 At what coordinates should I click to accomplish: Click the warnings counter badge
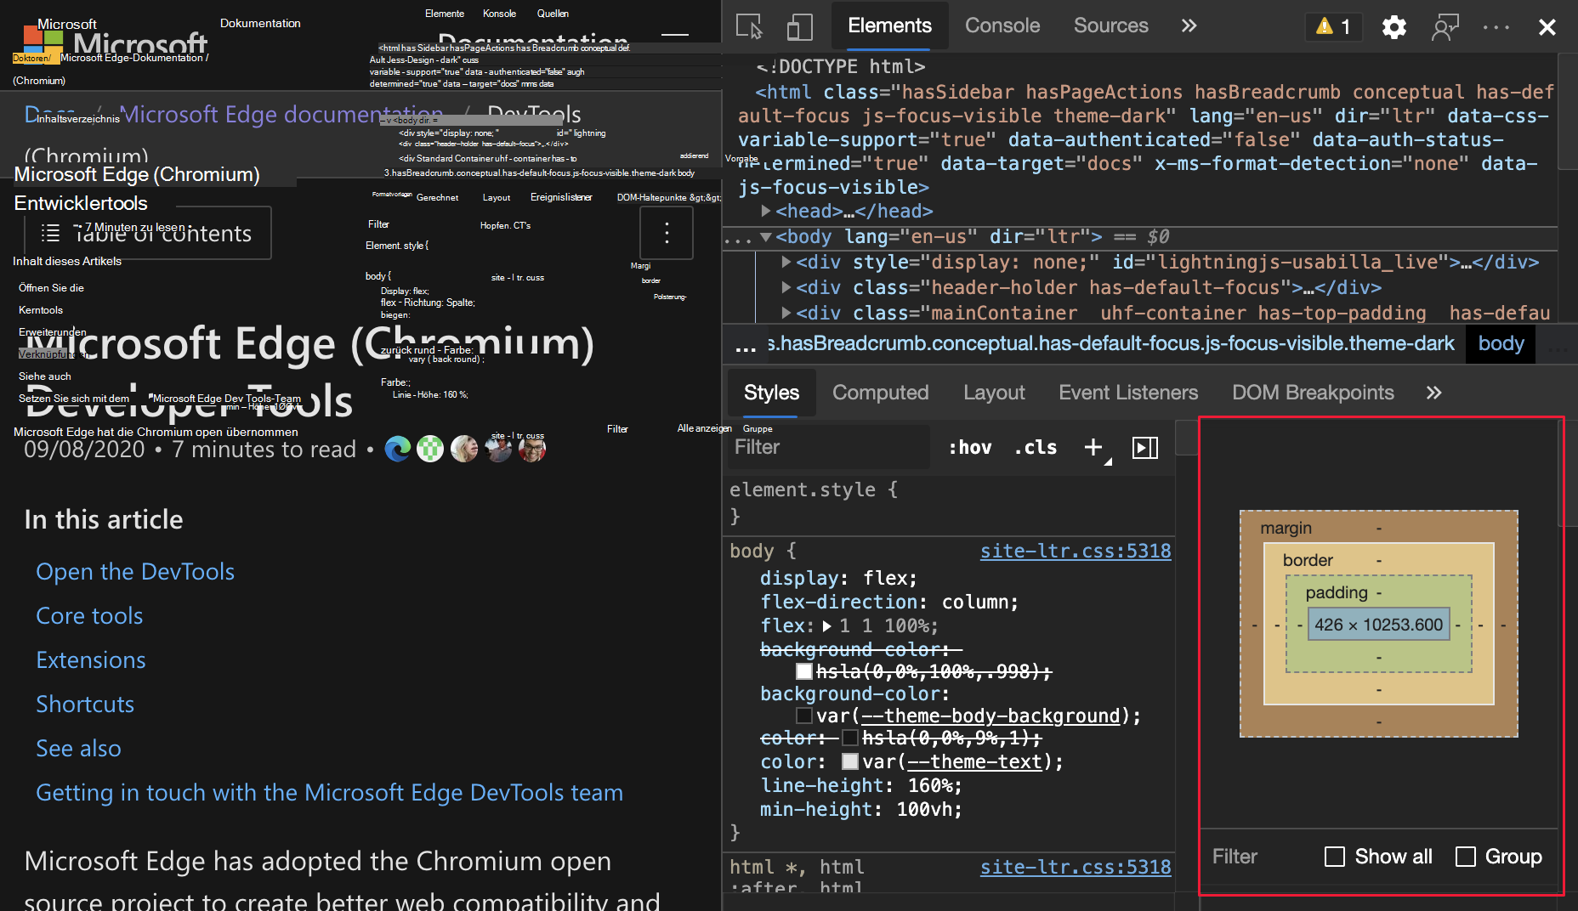pos(1333,26)
